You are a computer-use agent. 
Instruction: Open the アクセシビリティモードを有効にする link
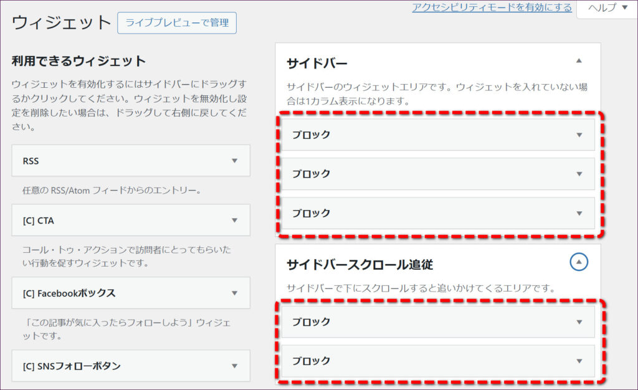(492, 7)
